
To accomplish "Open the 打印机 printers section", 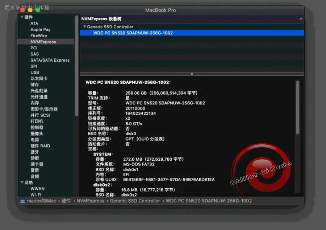I will tap(37, 121).
